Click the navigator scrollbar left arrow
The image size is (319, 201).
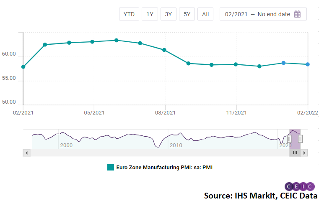pos(27,153)
